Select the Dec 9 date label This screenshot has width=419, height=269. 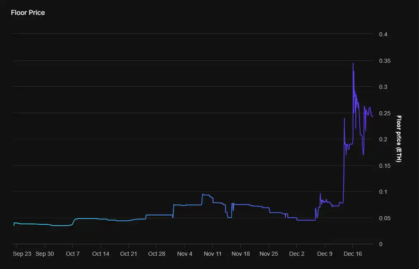pyautogui.click(x=325, y=254)
